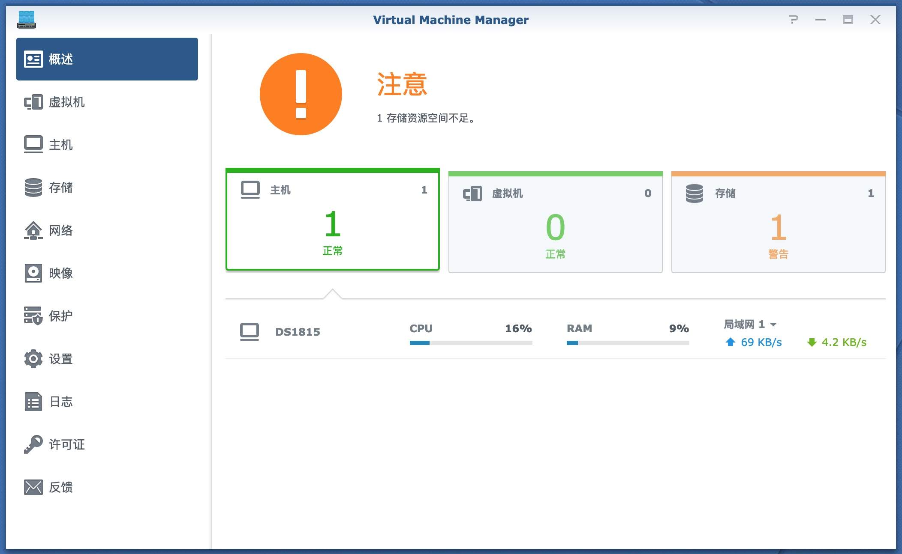This screenshot has width=902, height=554.
Task: Click the DS1815 host row name
Action: coord(298,332)
